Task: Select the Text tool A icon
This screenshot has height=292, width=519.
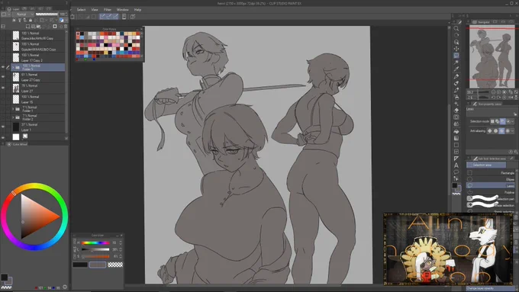Action: click(456, 165)
